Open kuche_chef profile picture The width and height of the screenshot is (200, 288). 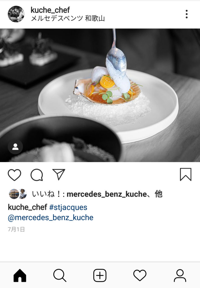[16, 14]
